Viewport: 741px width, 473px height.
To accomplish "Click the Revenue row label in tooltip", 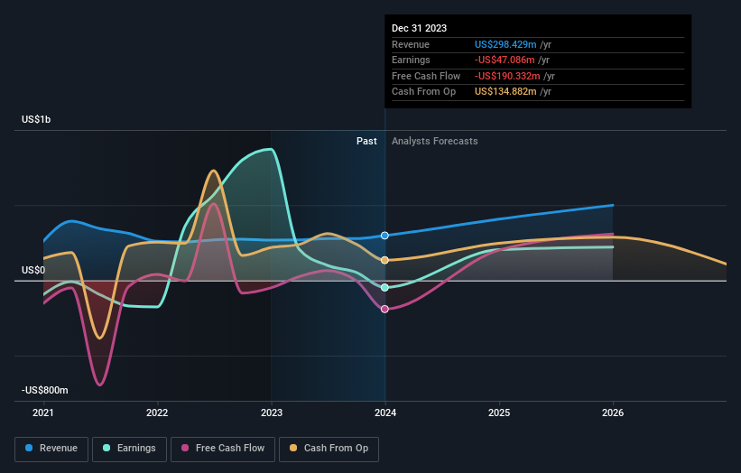I will (411, 44).
